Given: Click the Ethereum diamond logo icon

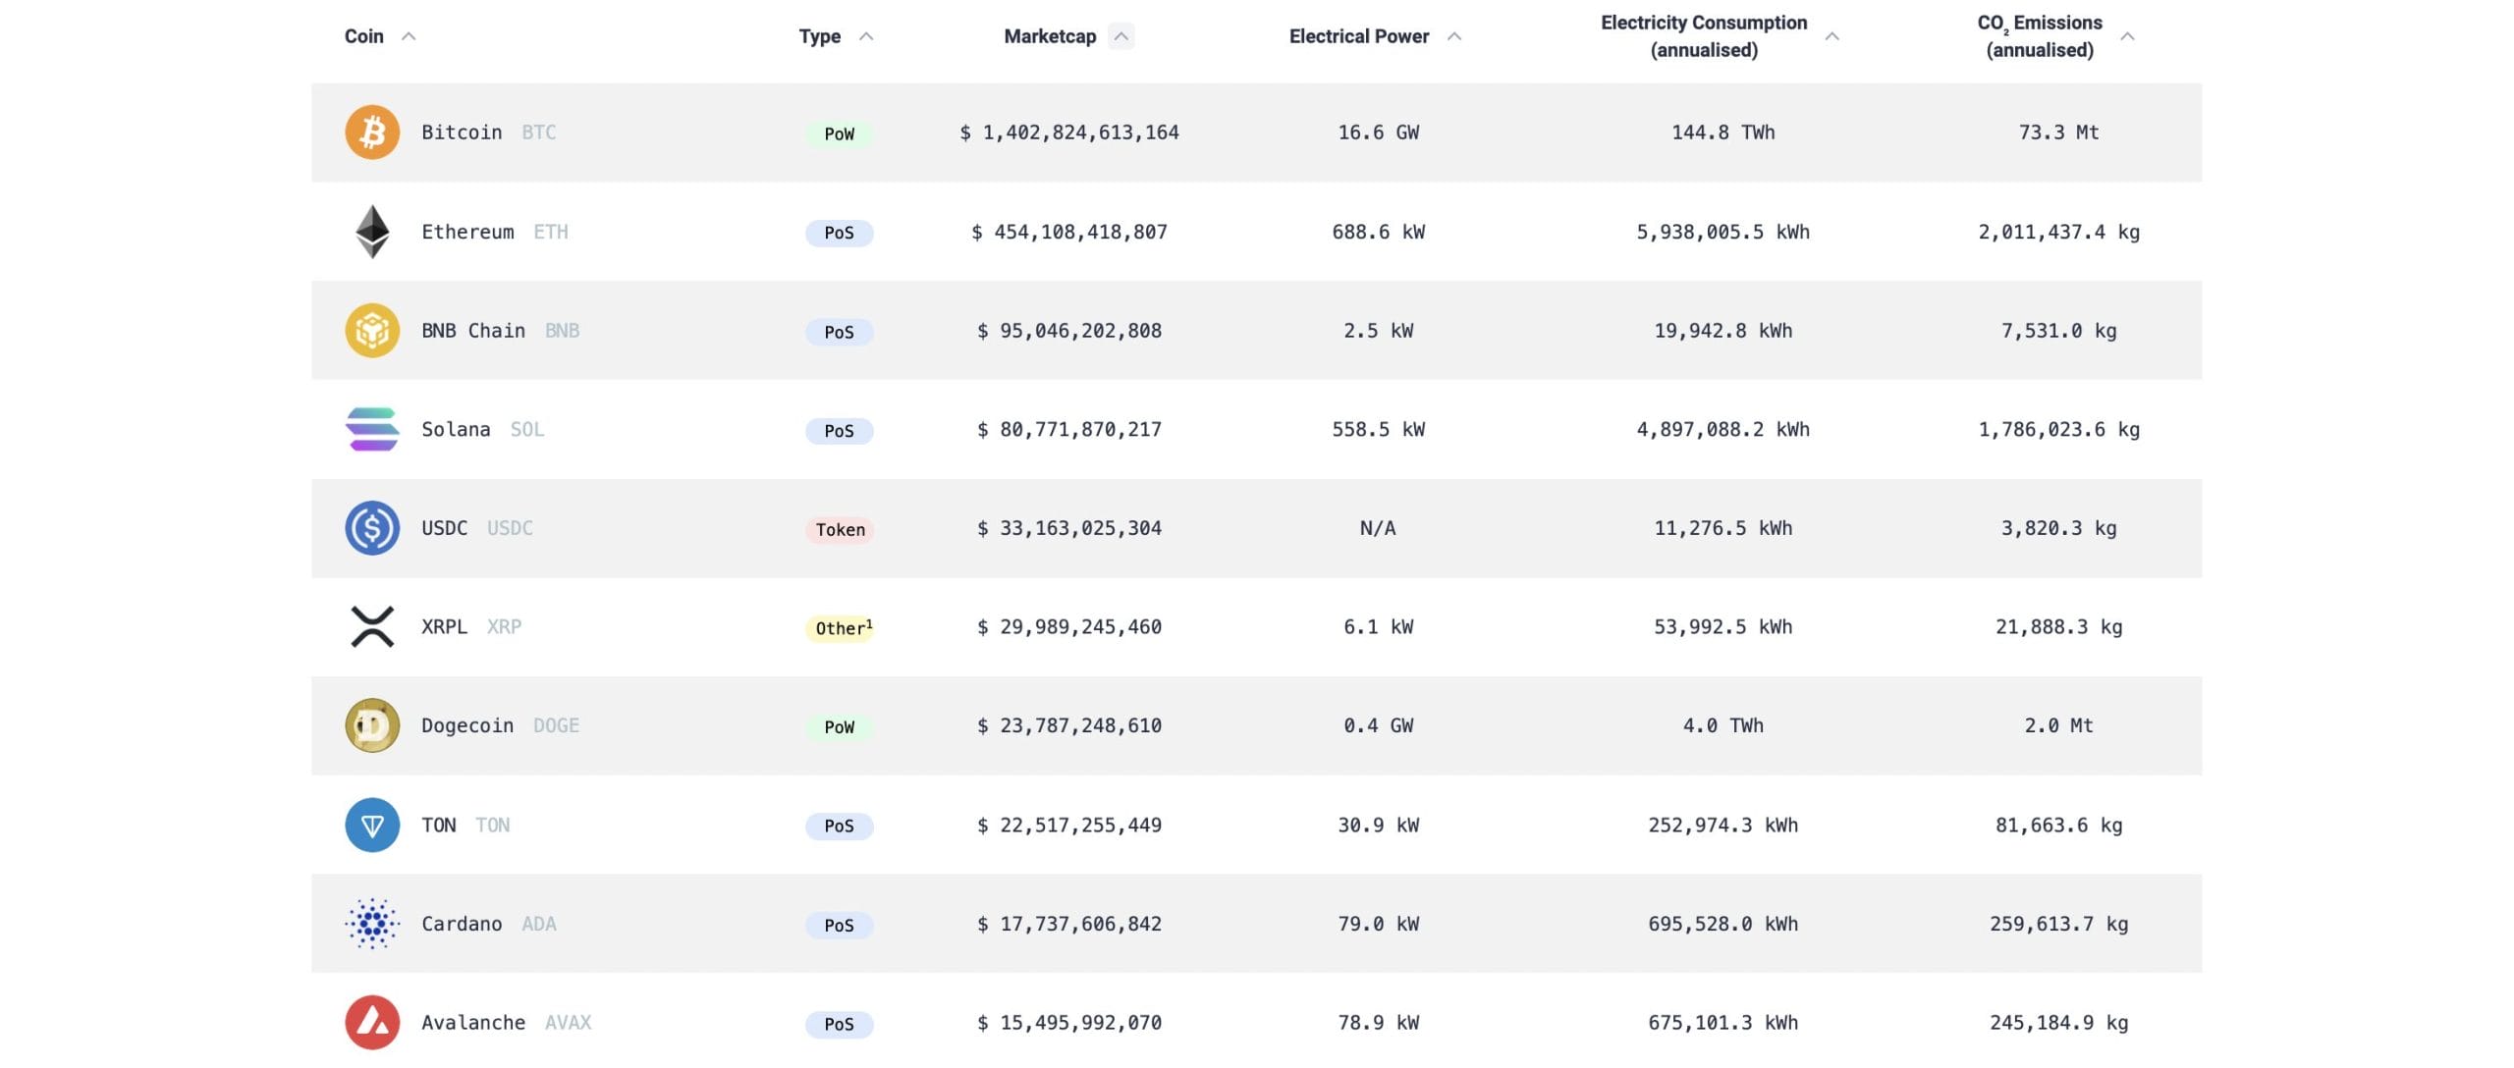Looking at the screenshot, I should [x=372, y=232].
